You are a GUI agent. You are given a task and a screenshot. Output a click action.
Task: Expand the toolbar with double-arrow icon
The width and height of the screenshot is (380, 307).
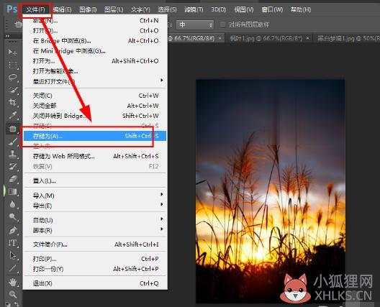(7, 36)
